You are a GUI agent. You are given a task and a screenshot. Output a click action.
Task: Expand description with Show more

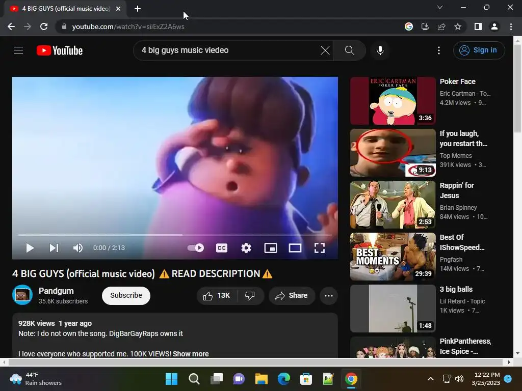pyautogui.click(x=191, y=354)
